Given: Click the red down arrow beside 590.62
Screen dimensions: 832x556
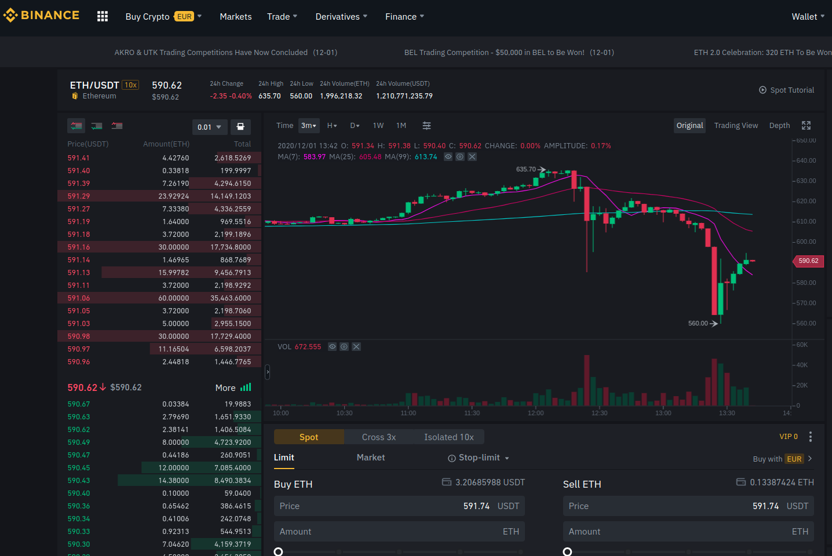Looking at the screenshot, I should tap(103, 387).
